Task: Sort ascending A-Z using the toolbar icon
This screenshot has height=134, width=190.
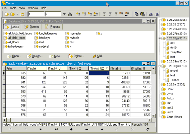Action: [78, 14]
